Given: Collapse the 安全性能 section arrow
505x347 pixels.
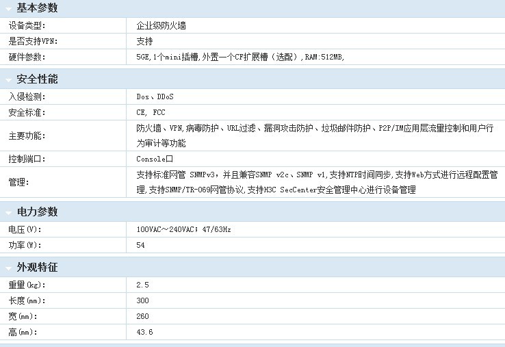Looking at the screenshot, I should [x=8, y=79].
